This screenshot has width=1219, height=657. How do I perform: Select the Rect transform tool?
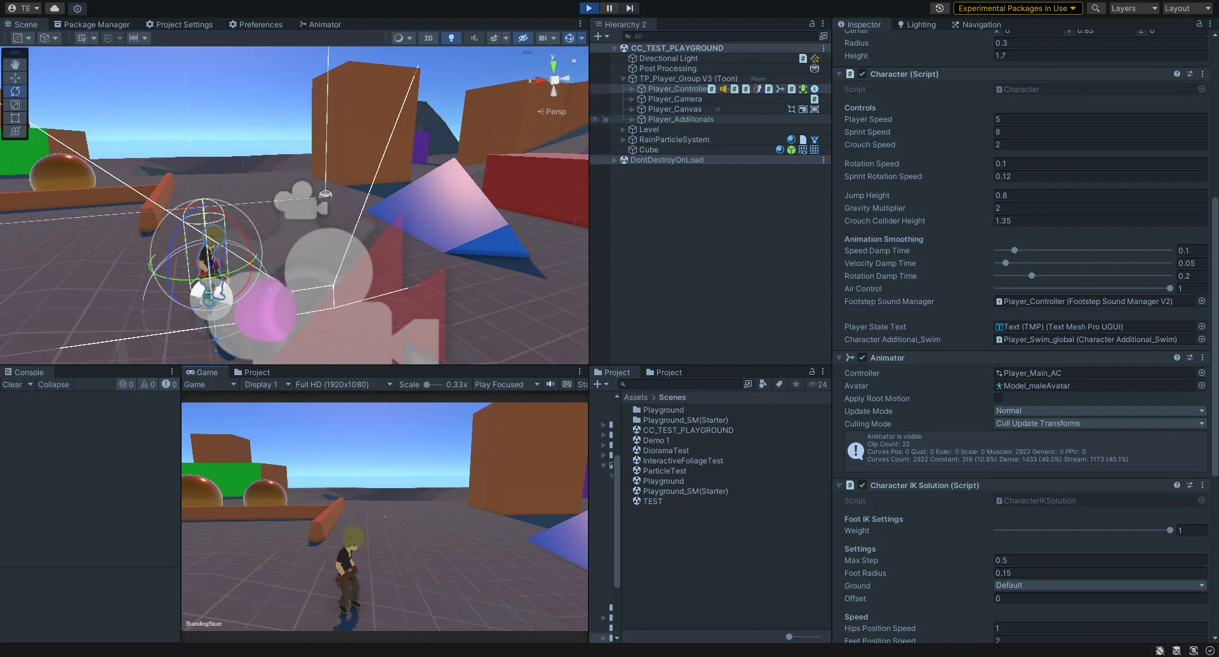coord(15,118)
